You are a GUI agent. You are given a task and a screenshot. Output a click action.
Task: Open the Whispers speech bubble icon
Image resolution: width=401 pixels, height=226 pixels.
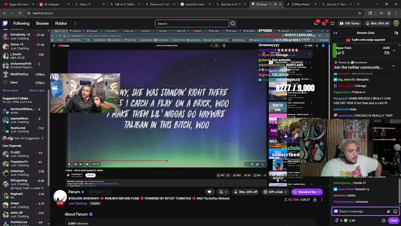(x=332, y=23)
